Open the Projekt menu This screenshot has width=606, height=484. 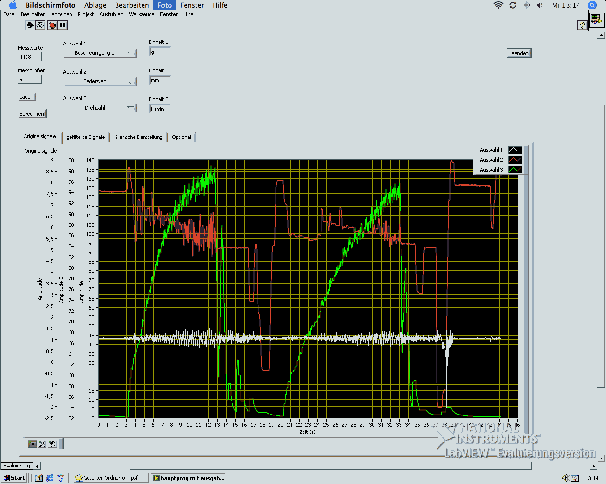[86, 14]
